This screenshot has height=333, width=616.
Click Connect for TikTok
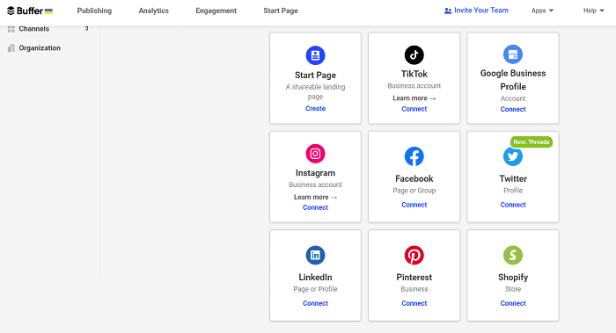coord(414,109)
